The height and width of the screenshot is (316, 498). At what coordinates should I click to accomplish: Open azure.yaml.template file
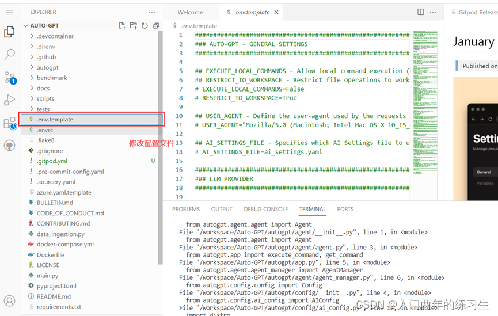pyautogui.click(x=90, y=192)
